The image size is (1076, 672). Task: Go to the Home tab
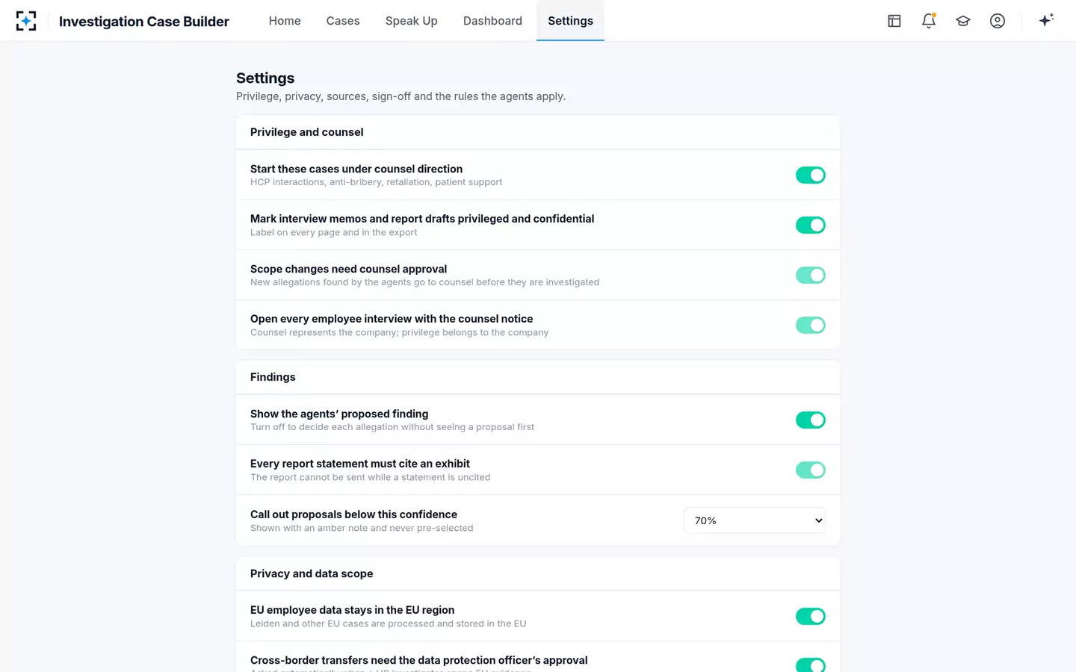tap(285, 21)
